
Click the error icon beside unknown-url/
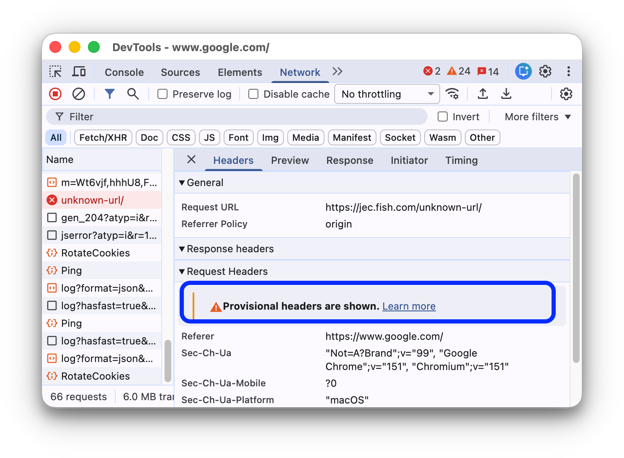52,200
